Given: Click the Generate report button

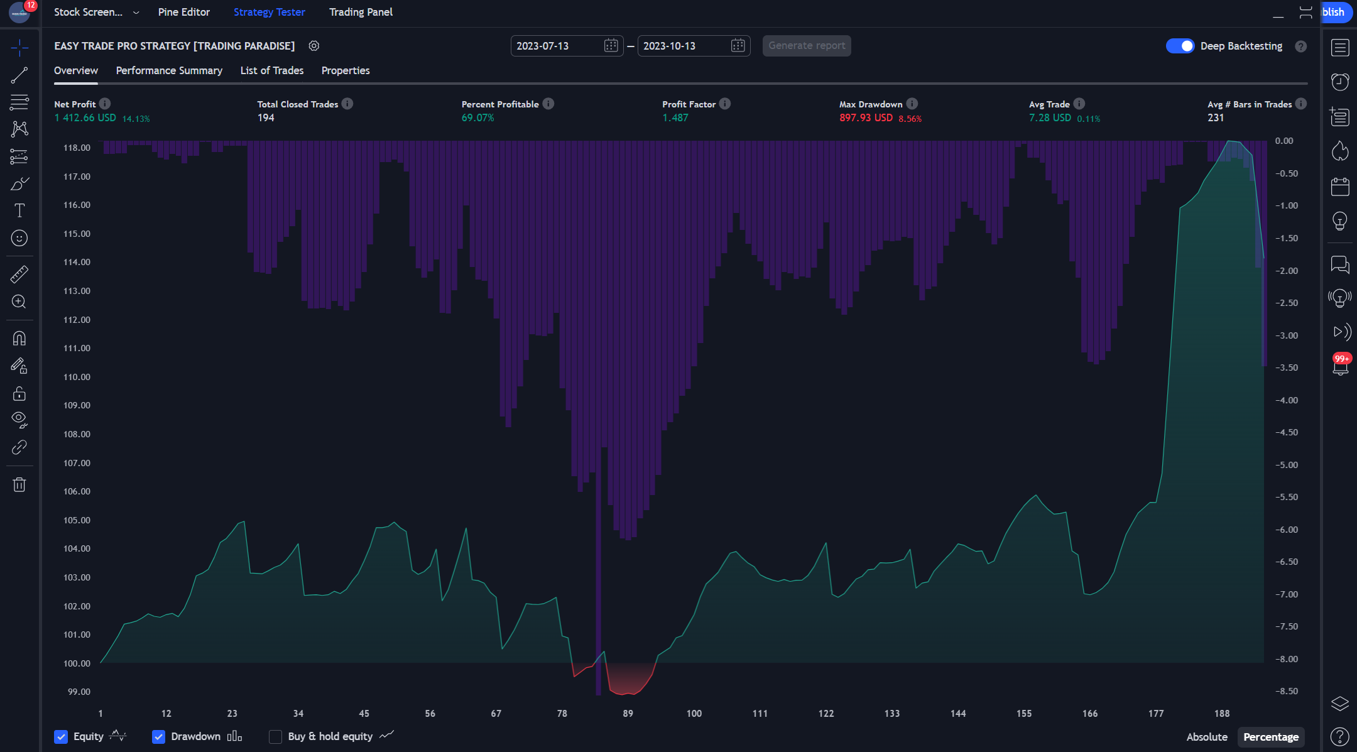Looking at the screenshot, I should pos(806,46).
